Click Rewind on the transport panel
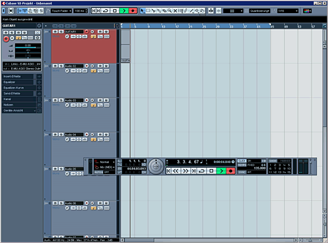 [176, 171]
